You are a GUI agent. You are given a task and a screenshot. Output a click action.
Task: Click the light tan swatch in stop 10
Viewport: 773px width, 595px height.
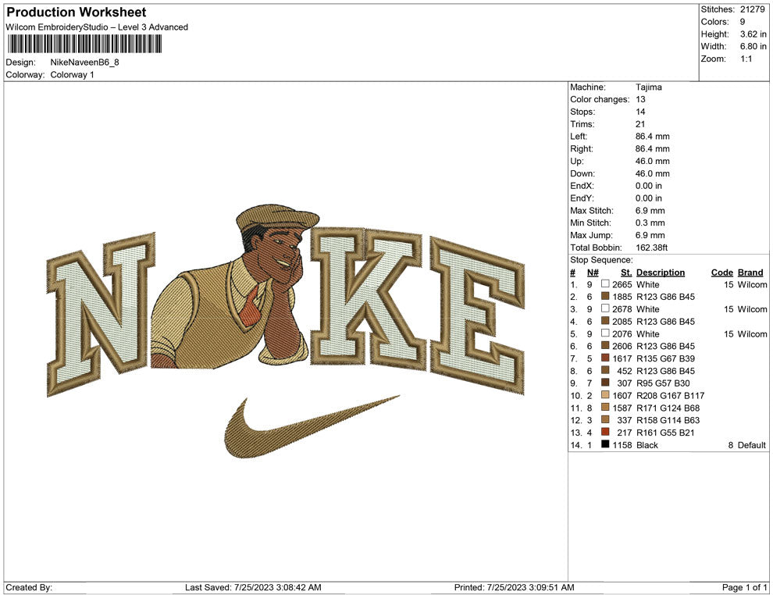[x=605, y=395]
